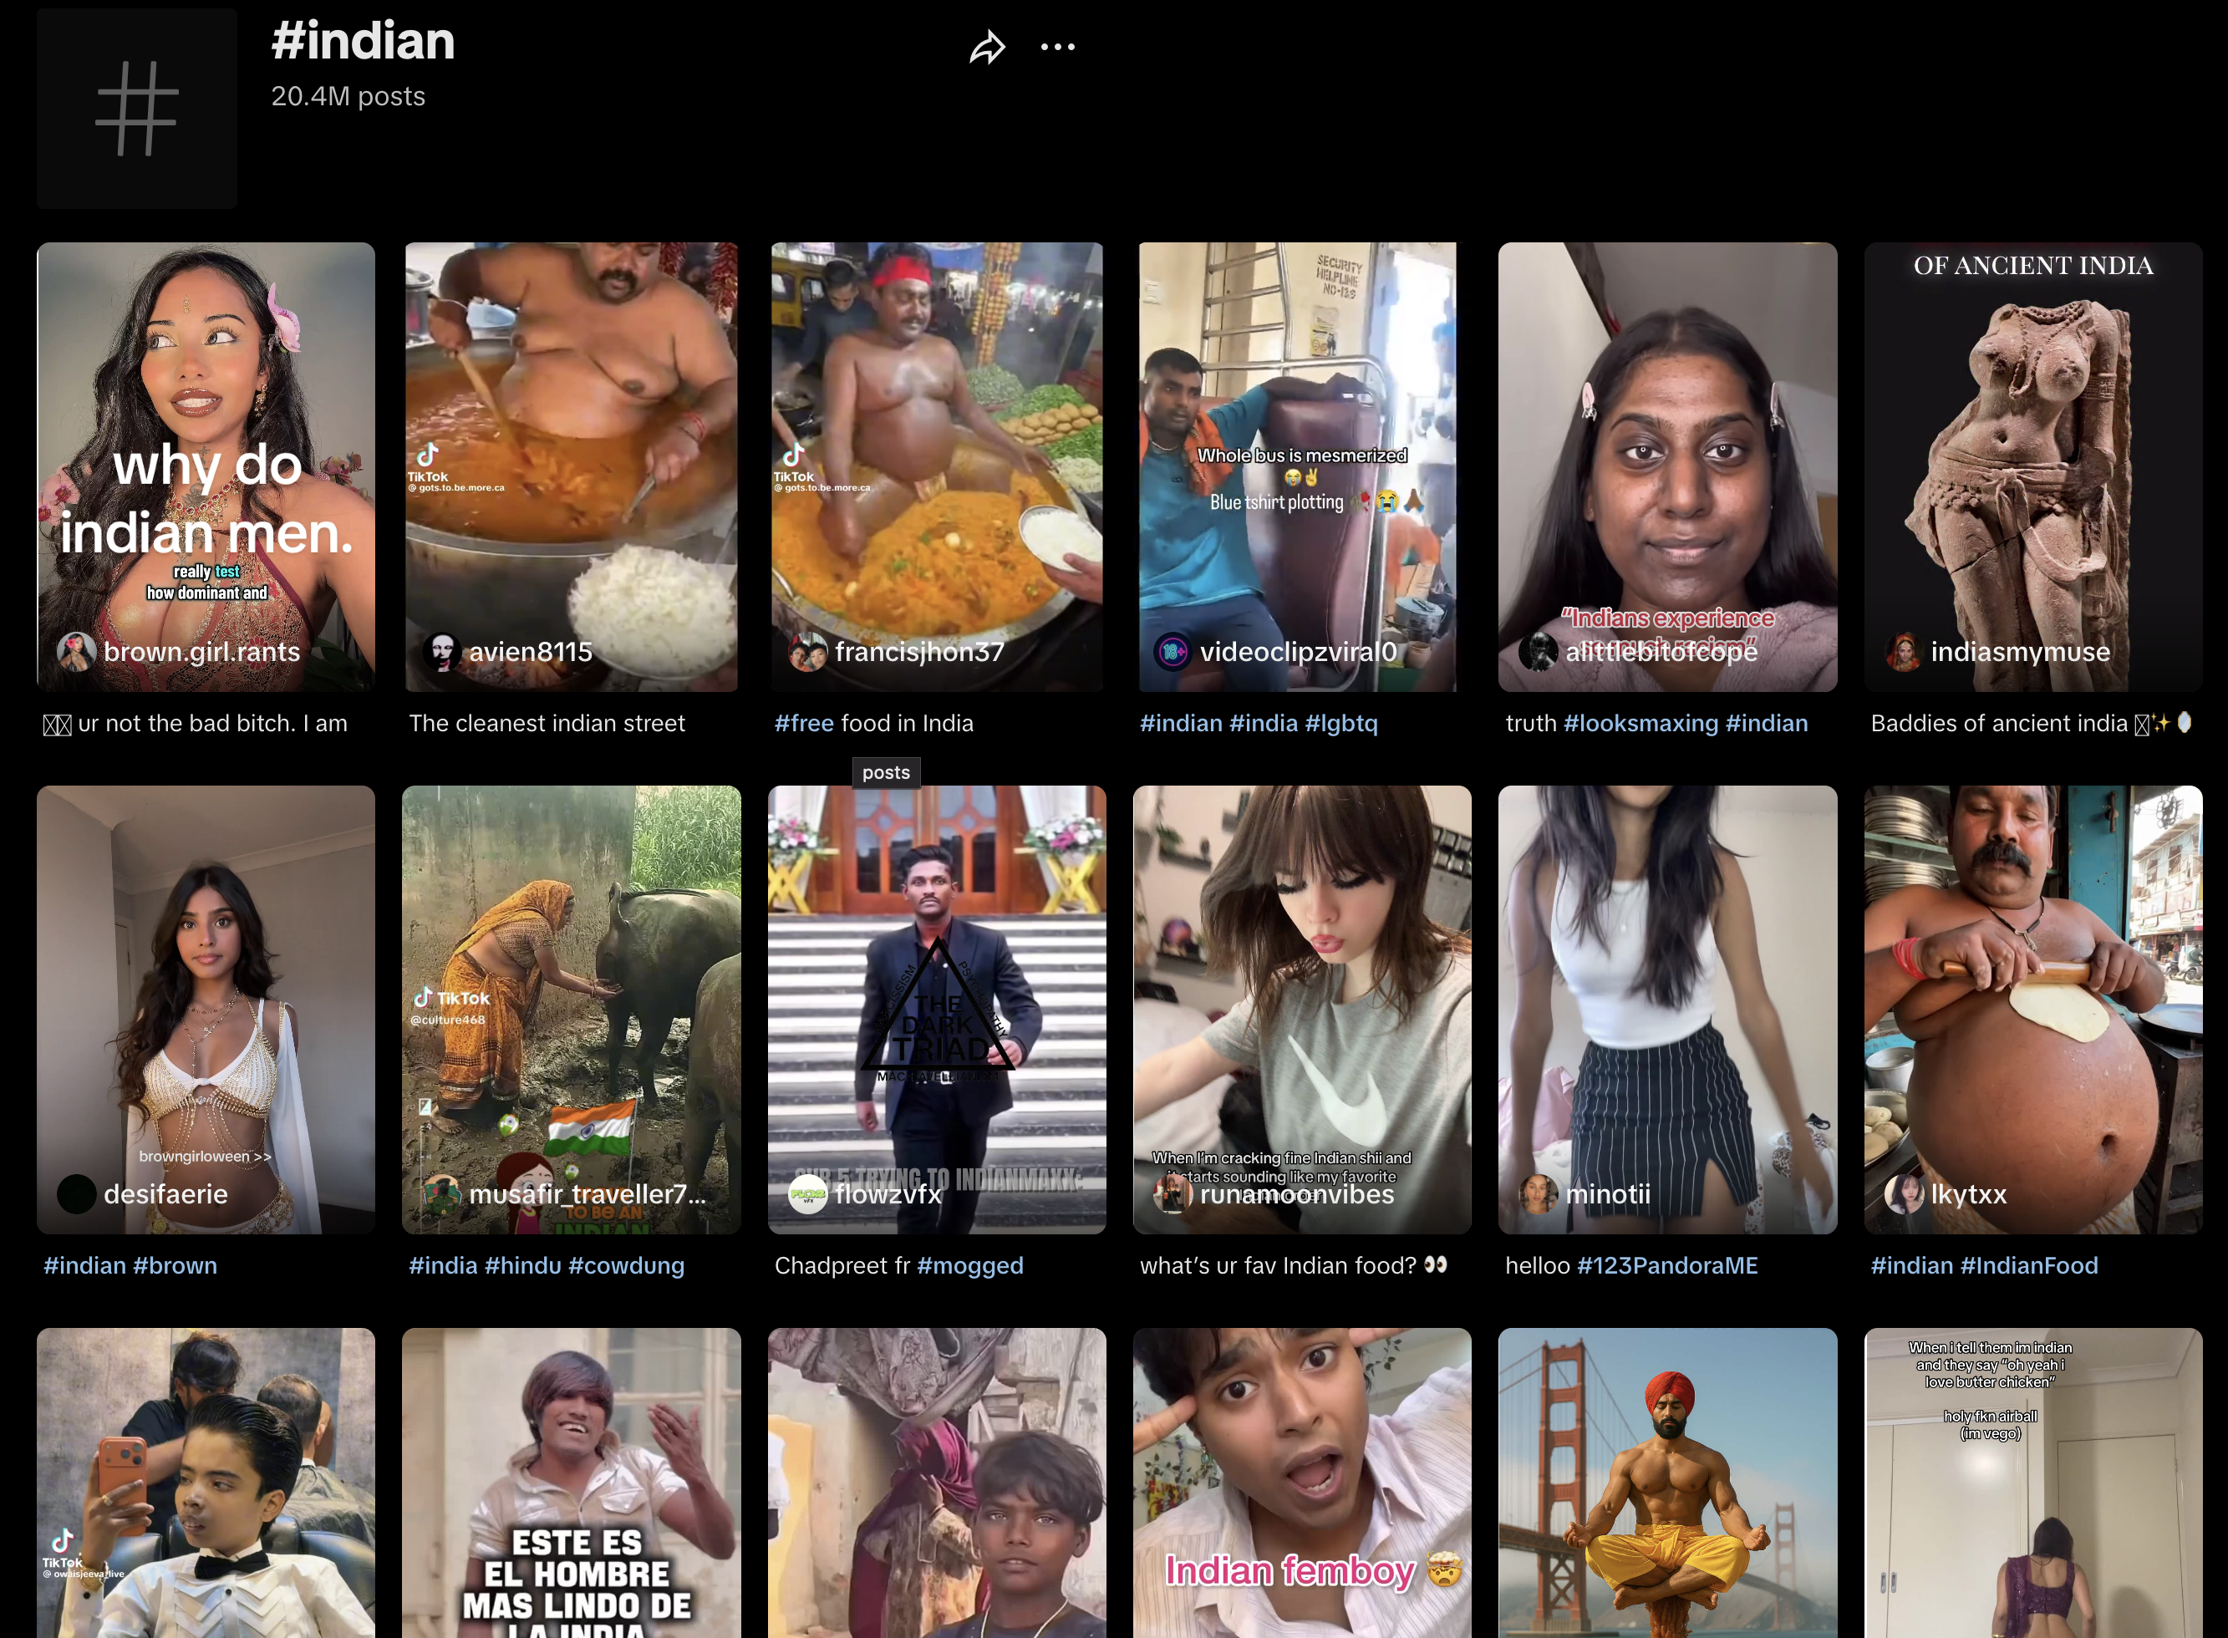Open indiasmymuse profile avatar
Viewport: 2228px width, 1638px height.
pyautogui.click(x=1904, y=651)
